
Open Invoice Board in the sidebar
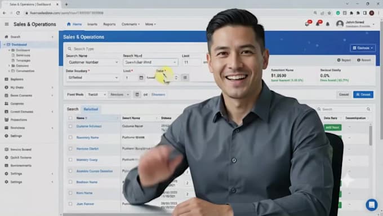(21, 149)
